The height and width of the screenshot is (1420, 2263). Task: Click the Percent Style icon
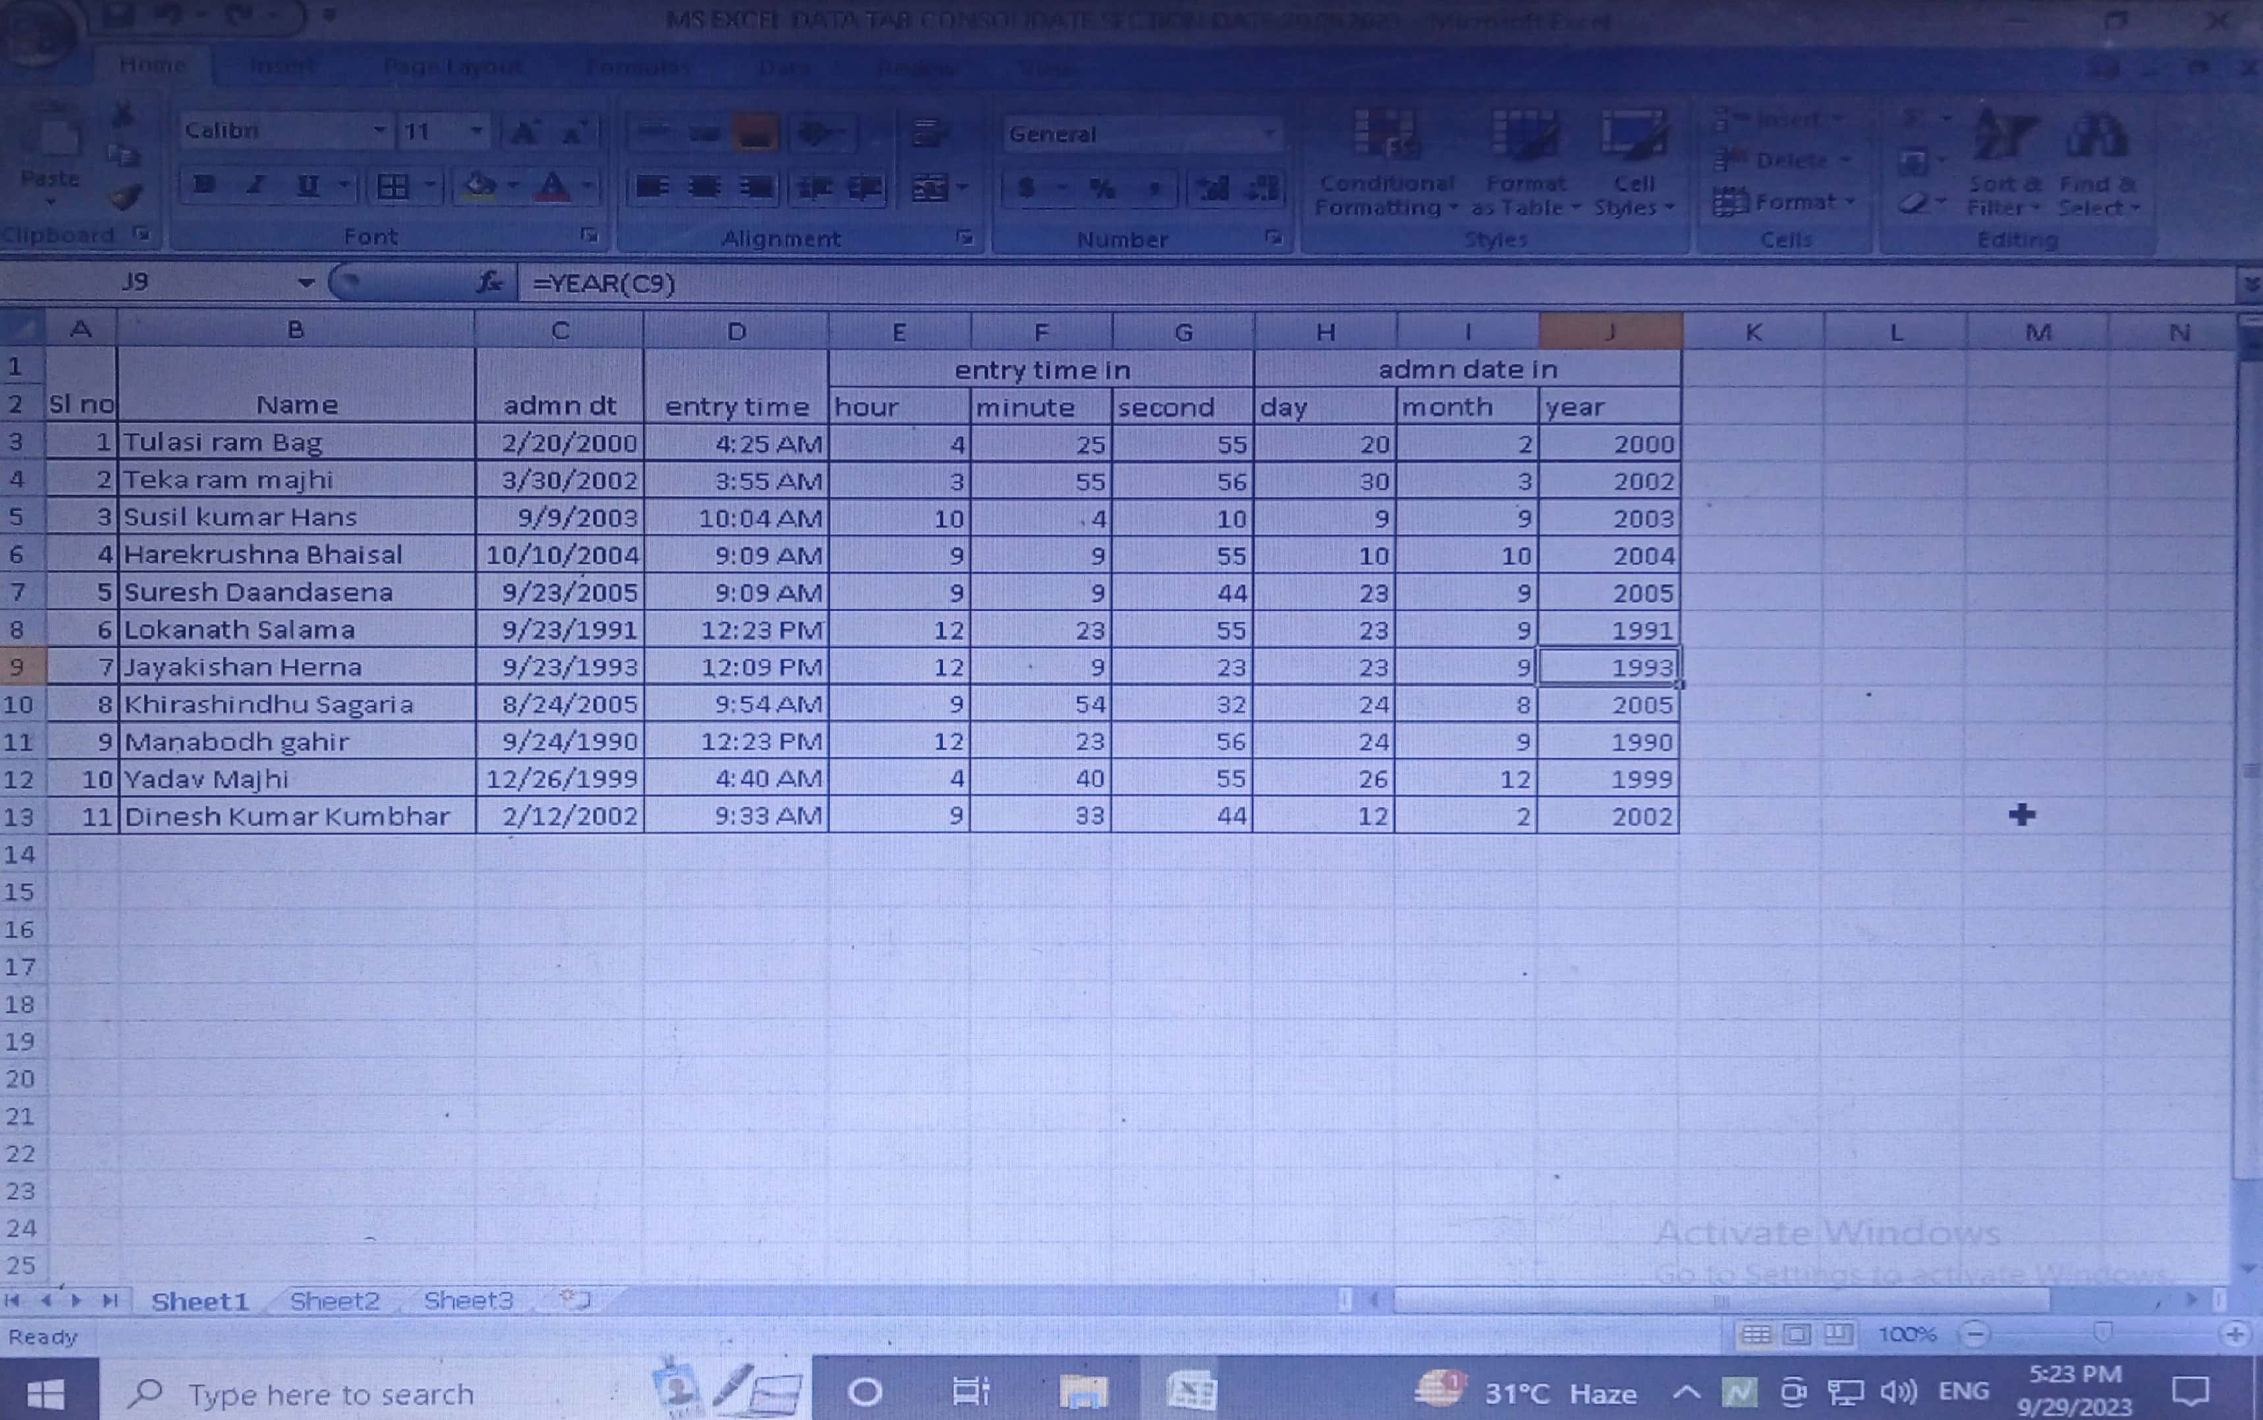click(x=1103, y=189)
